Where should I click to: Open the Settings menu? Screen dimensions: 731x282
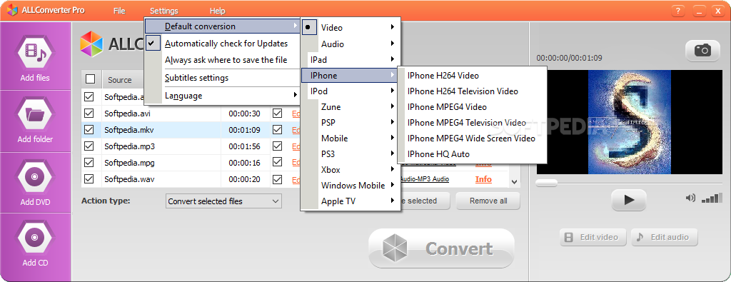[x=164, y=11]
